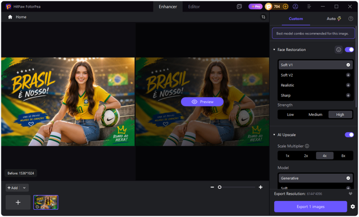The height and width of the screenshot is (217, 359).
Task: Disable the Face Restoration toggle
Action: coord(349,50)
